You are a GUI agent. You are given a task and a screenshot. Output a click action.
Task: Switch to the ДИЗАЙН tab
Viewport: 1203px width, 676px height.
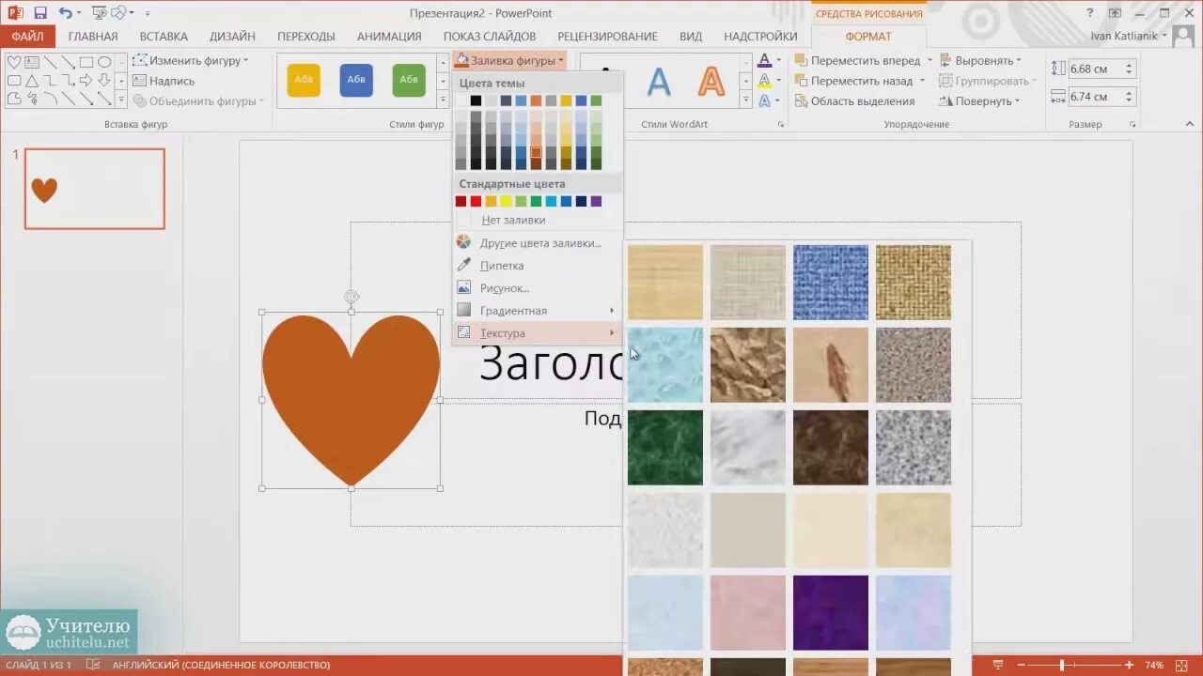[x=232, y=36]
